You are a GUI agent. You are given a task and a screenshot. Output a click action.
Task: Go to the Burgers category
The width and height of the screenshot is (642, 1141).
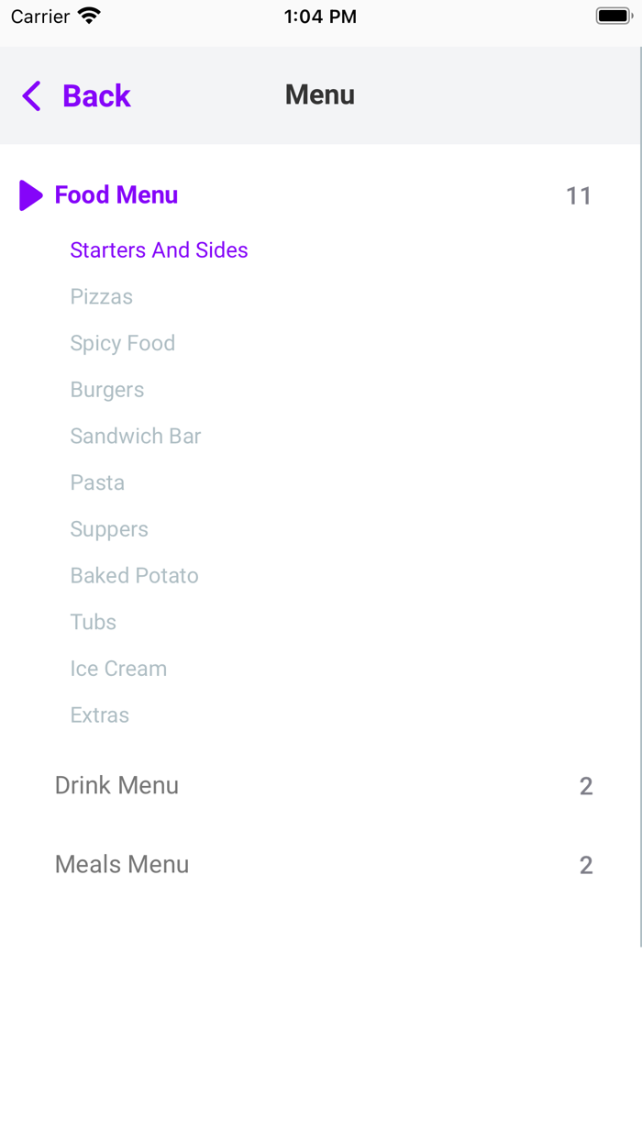(x=107, y=390)
